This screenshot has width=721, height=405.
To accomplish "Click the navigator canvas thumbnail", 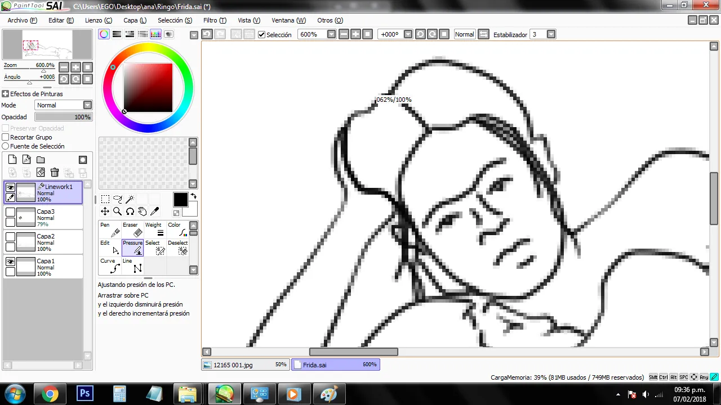I will pos(47,44).
